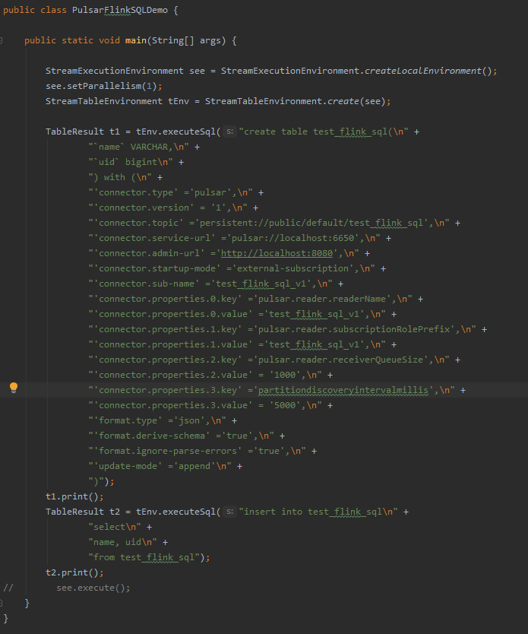The width and height of the screenshot is (528, 634).
Task: Click partitiondiscoveryintervalmillis underlined word
Action: coord(343,390)
